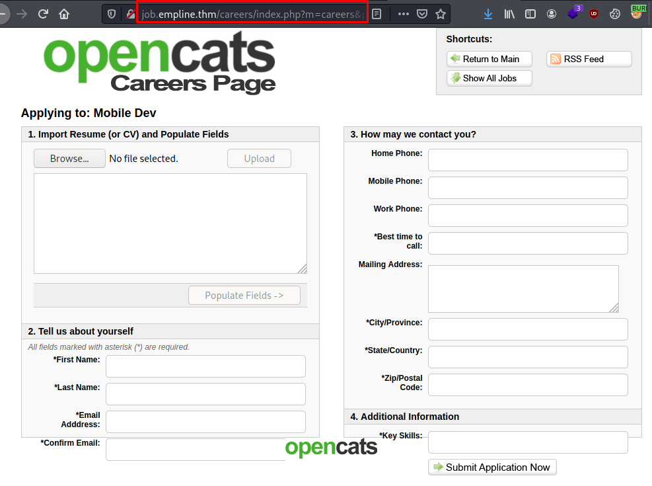Focus the Home Phone field
This screenshot has width=652, height=486.
point(528,160)
